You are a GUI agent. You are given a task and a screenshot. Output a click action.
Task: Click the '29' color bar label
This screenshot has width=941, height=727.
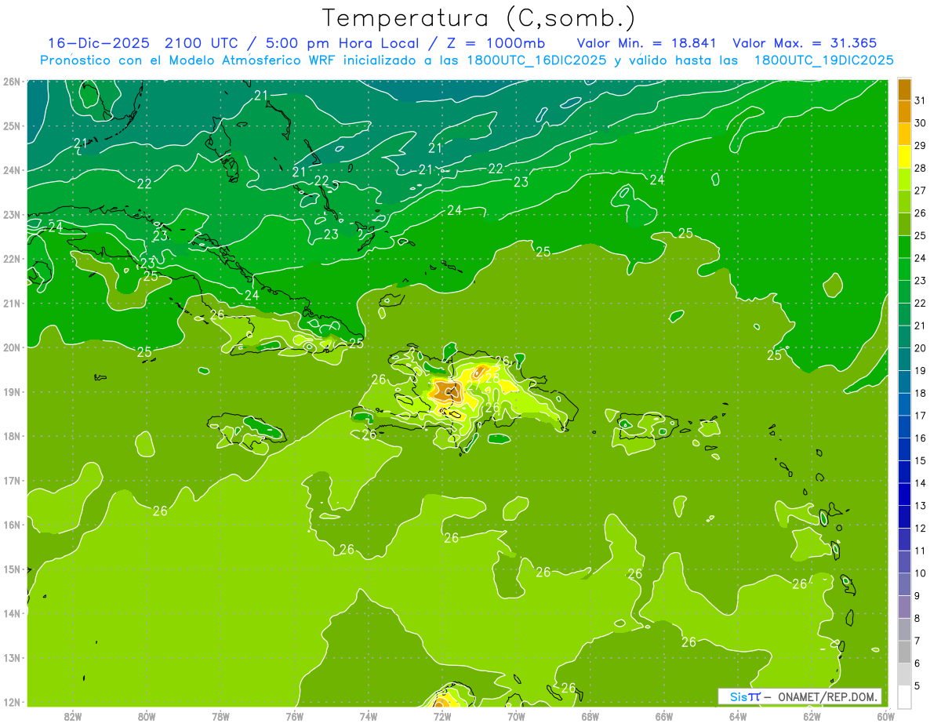pos(920,146)
